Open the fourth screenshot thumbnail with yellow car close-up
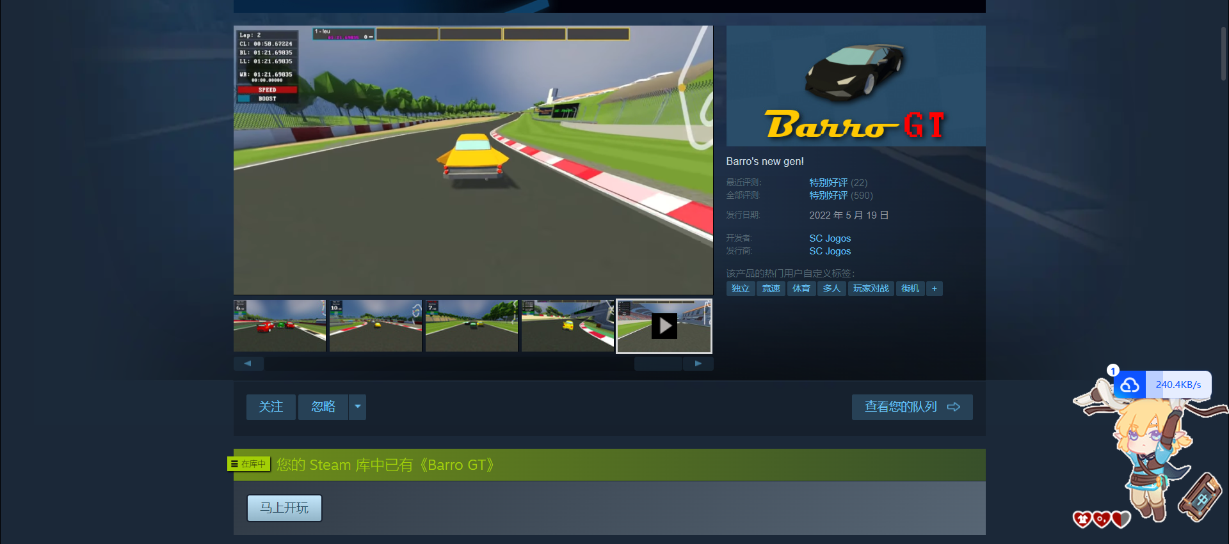The height and width of the screenshot is (544, 1229). [568, 326]
